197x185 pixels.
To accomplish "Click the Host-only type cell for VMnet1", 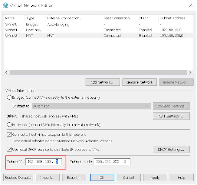I will (34, 30).
